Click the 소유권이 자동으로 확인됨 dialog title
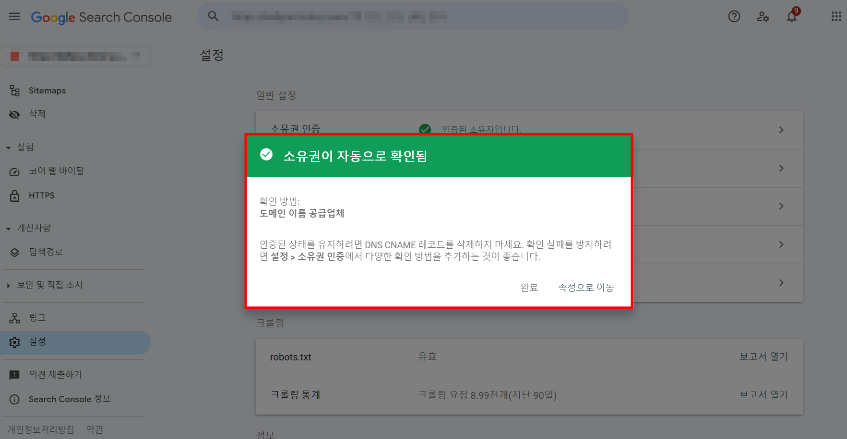 (x=355, y=156)
